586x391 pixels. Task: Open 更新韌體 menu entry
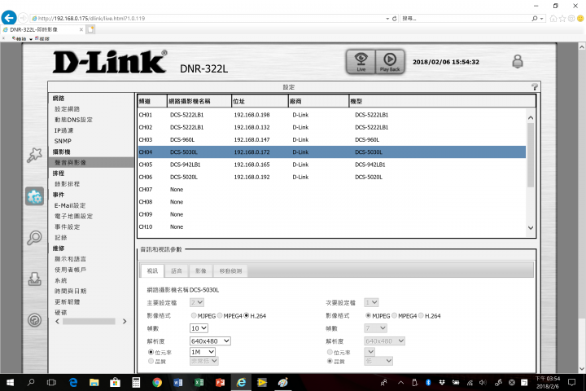(x=68, y=301)
